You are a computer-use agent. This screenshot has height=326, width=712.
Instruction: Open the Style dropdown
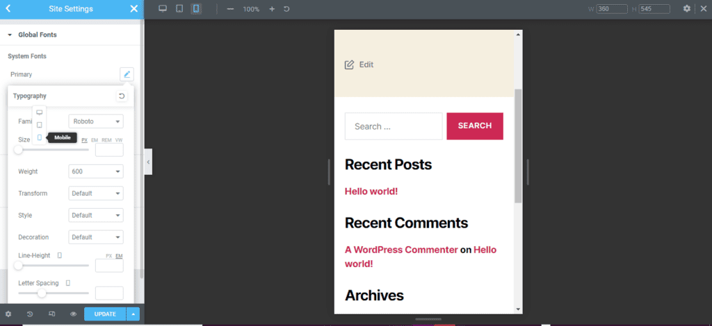(96, 215)
